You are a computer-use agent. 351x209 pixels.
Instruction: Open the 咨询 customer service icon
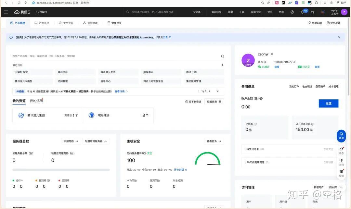click(x=341, y=136)
